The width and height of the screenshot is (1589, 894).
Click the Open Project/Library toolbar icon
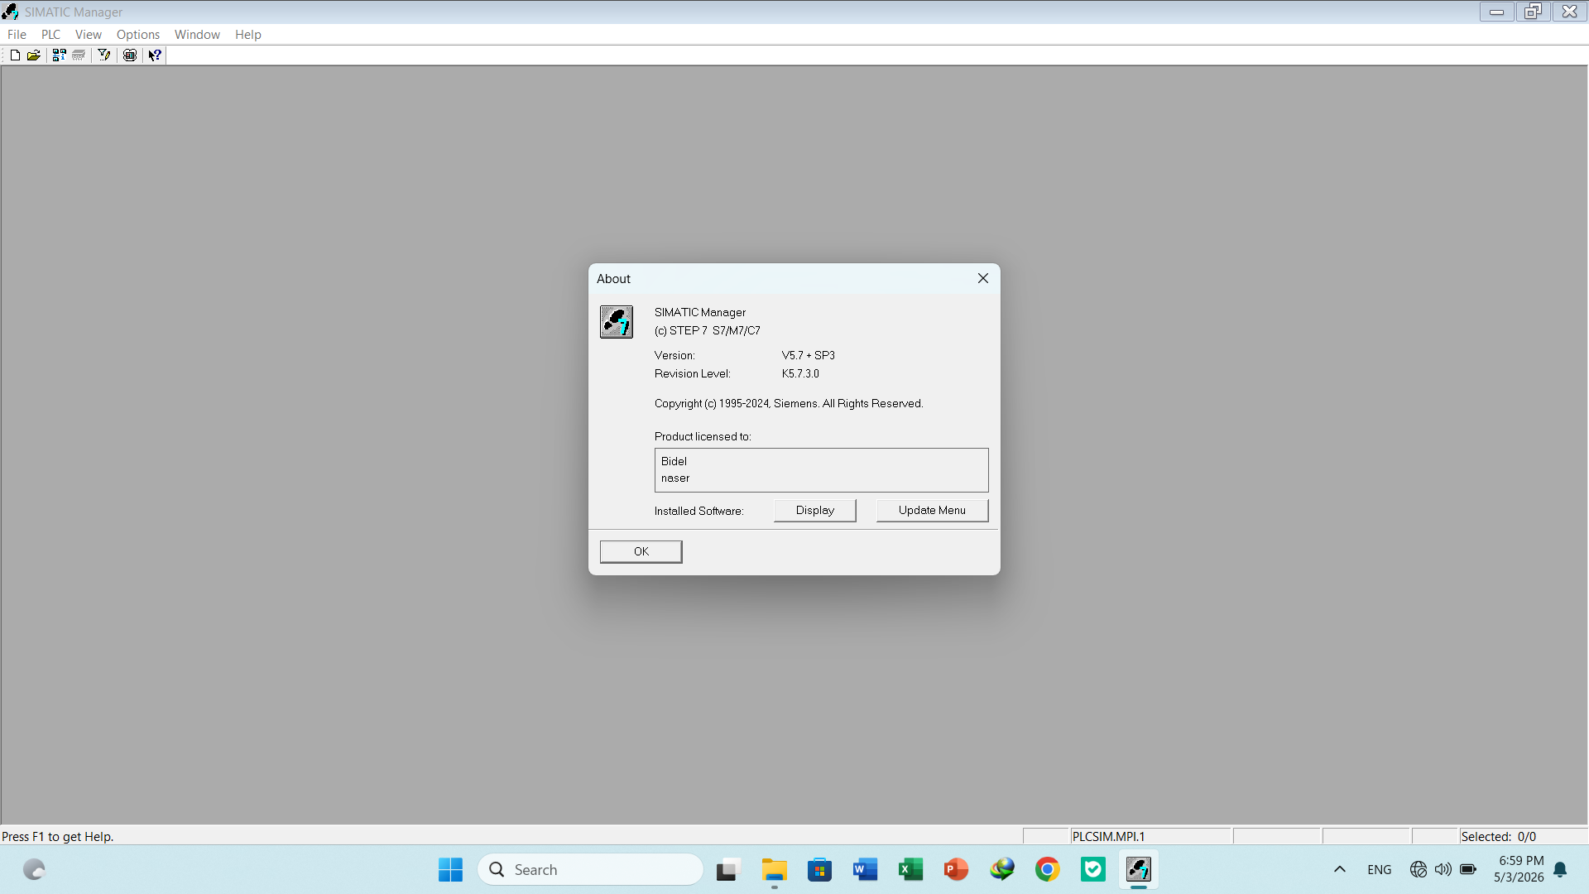pos(34,55)
